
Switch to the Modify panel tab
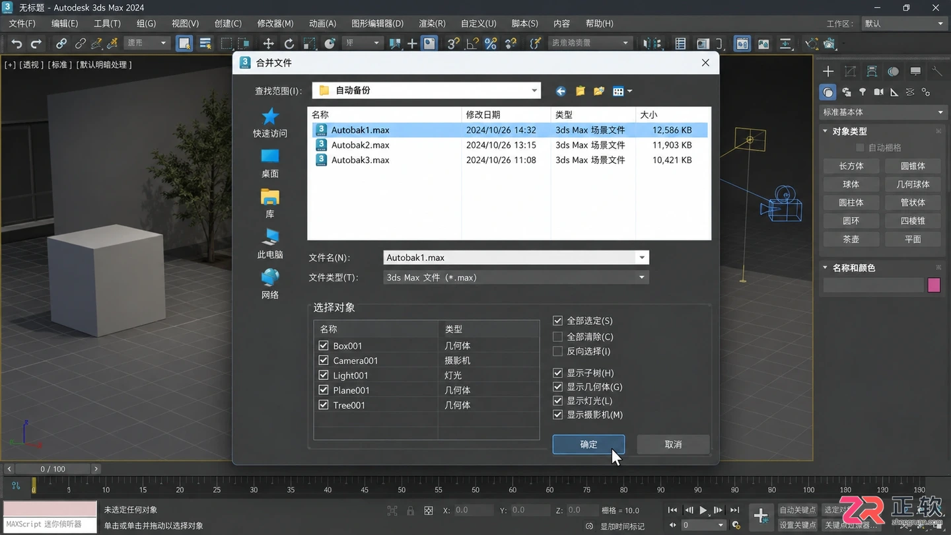(x=850, y=71)
